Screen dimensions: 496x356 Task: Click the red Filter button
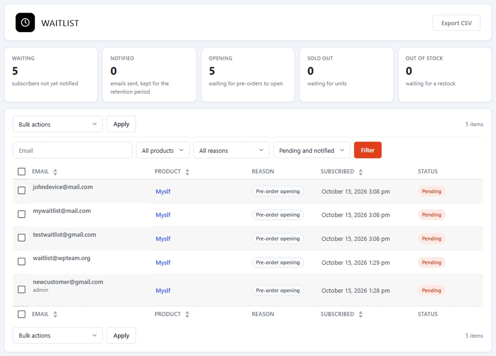pyautogui.click(x=367, y=150)
